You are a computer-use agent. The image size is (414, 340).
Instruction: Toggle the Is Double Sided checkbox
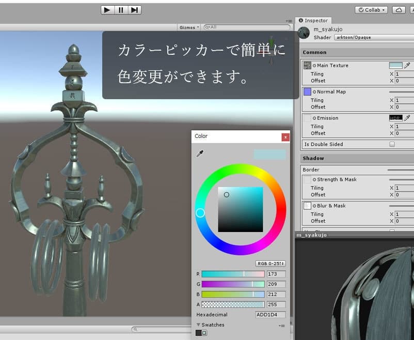point(392,144)
